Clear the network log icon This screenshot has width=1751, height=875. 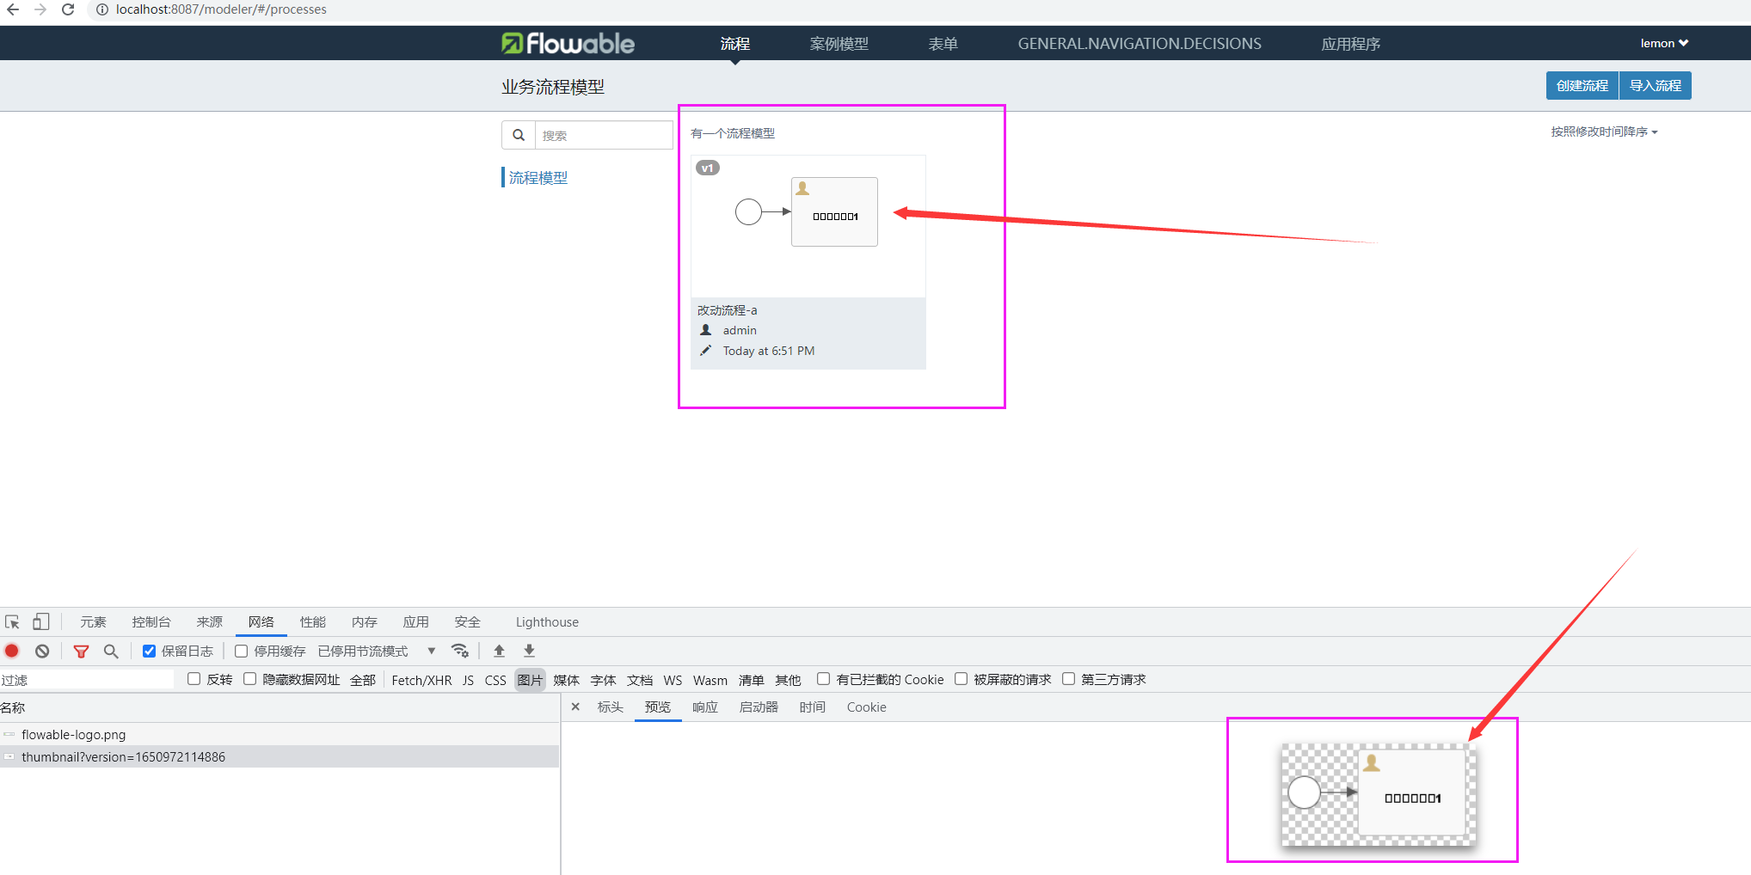point(42,651)
